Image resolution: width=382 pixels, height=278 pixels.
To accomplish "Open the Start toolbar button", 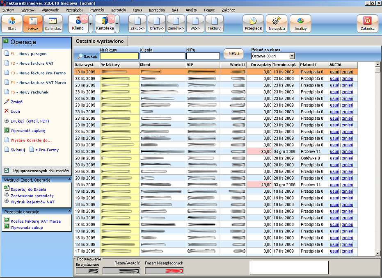I will point(11,24).
